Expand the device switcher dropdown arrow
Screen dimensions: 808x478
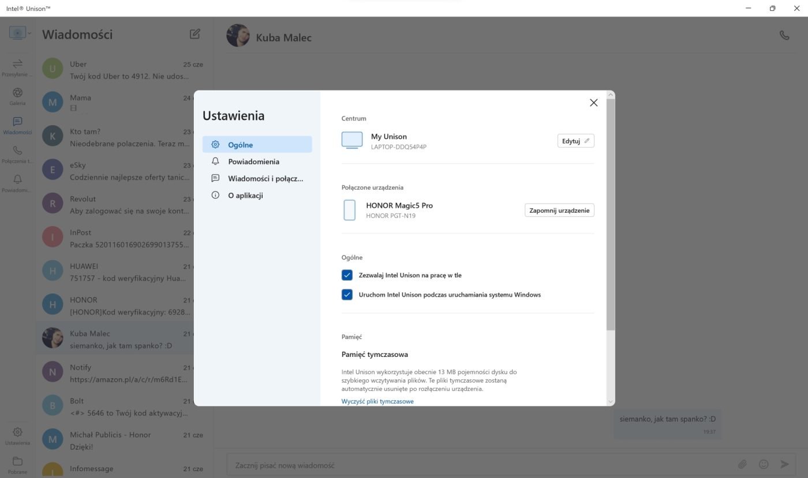pos(29,33)
